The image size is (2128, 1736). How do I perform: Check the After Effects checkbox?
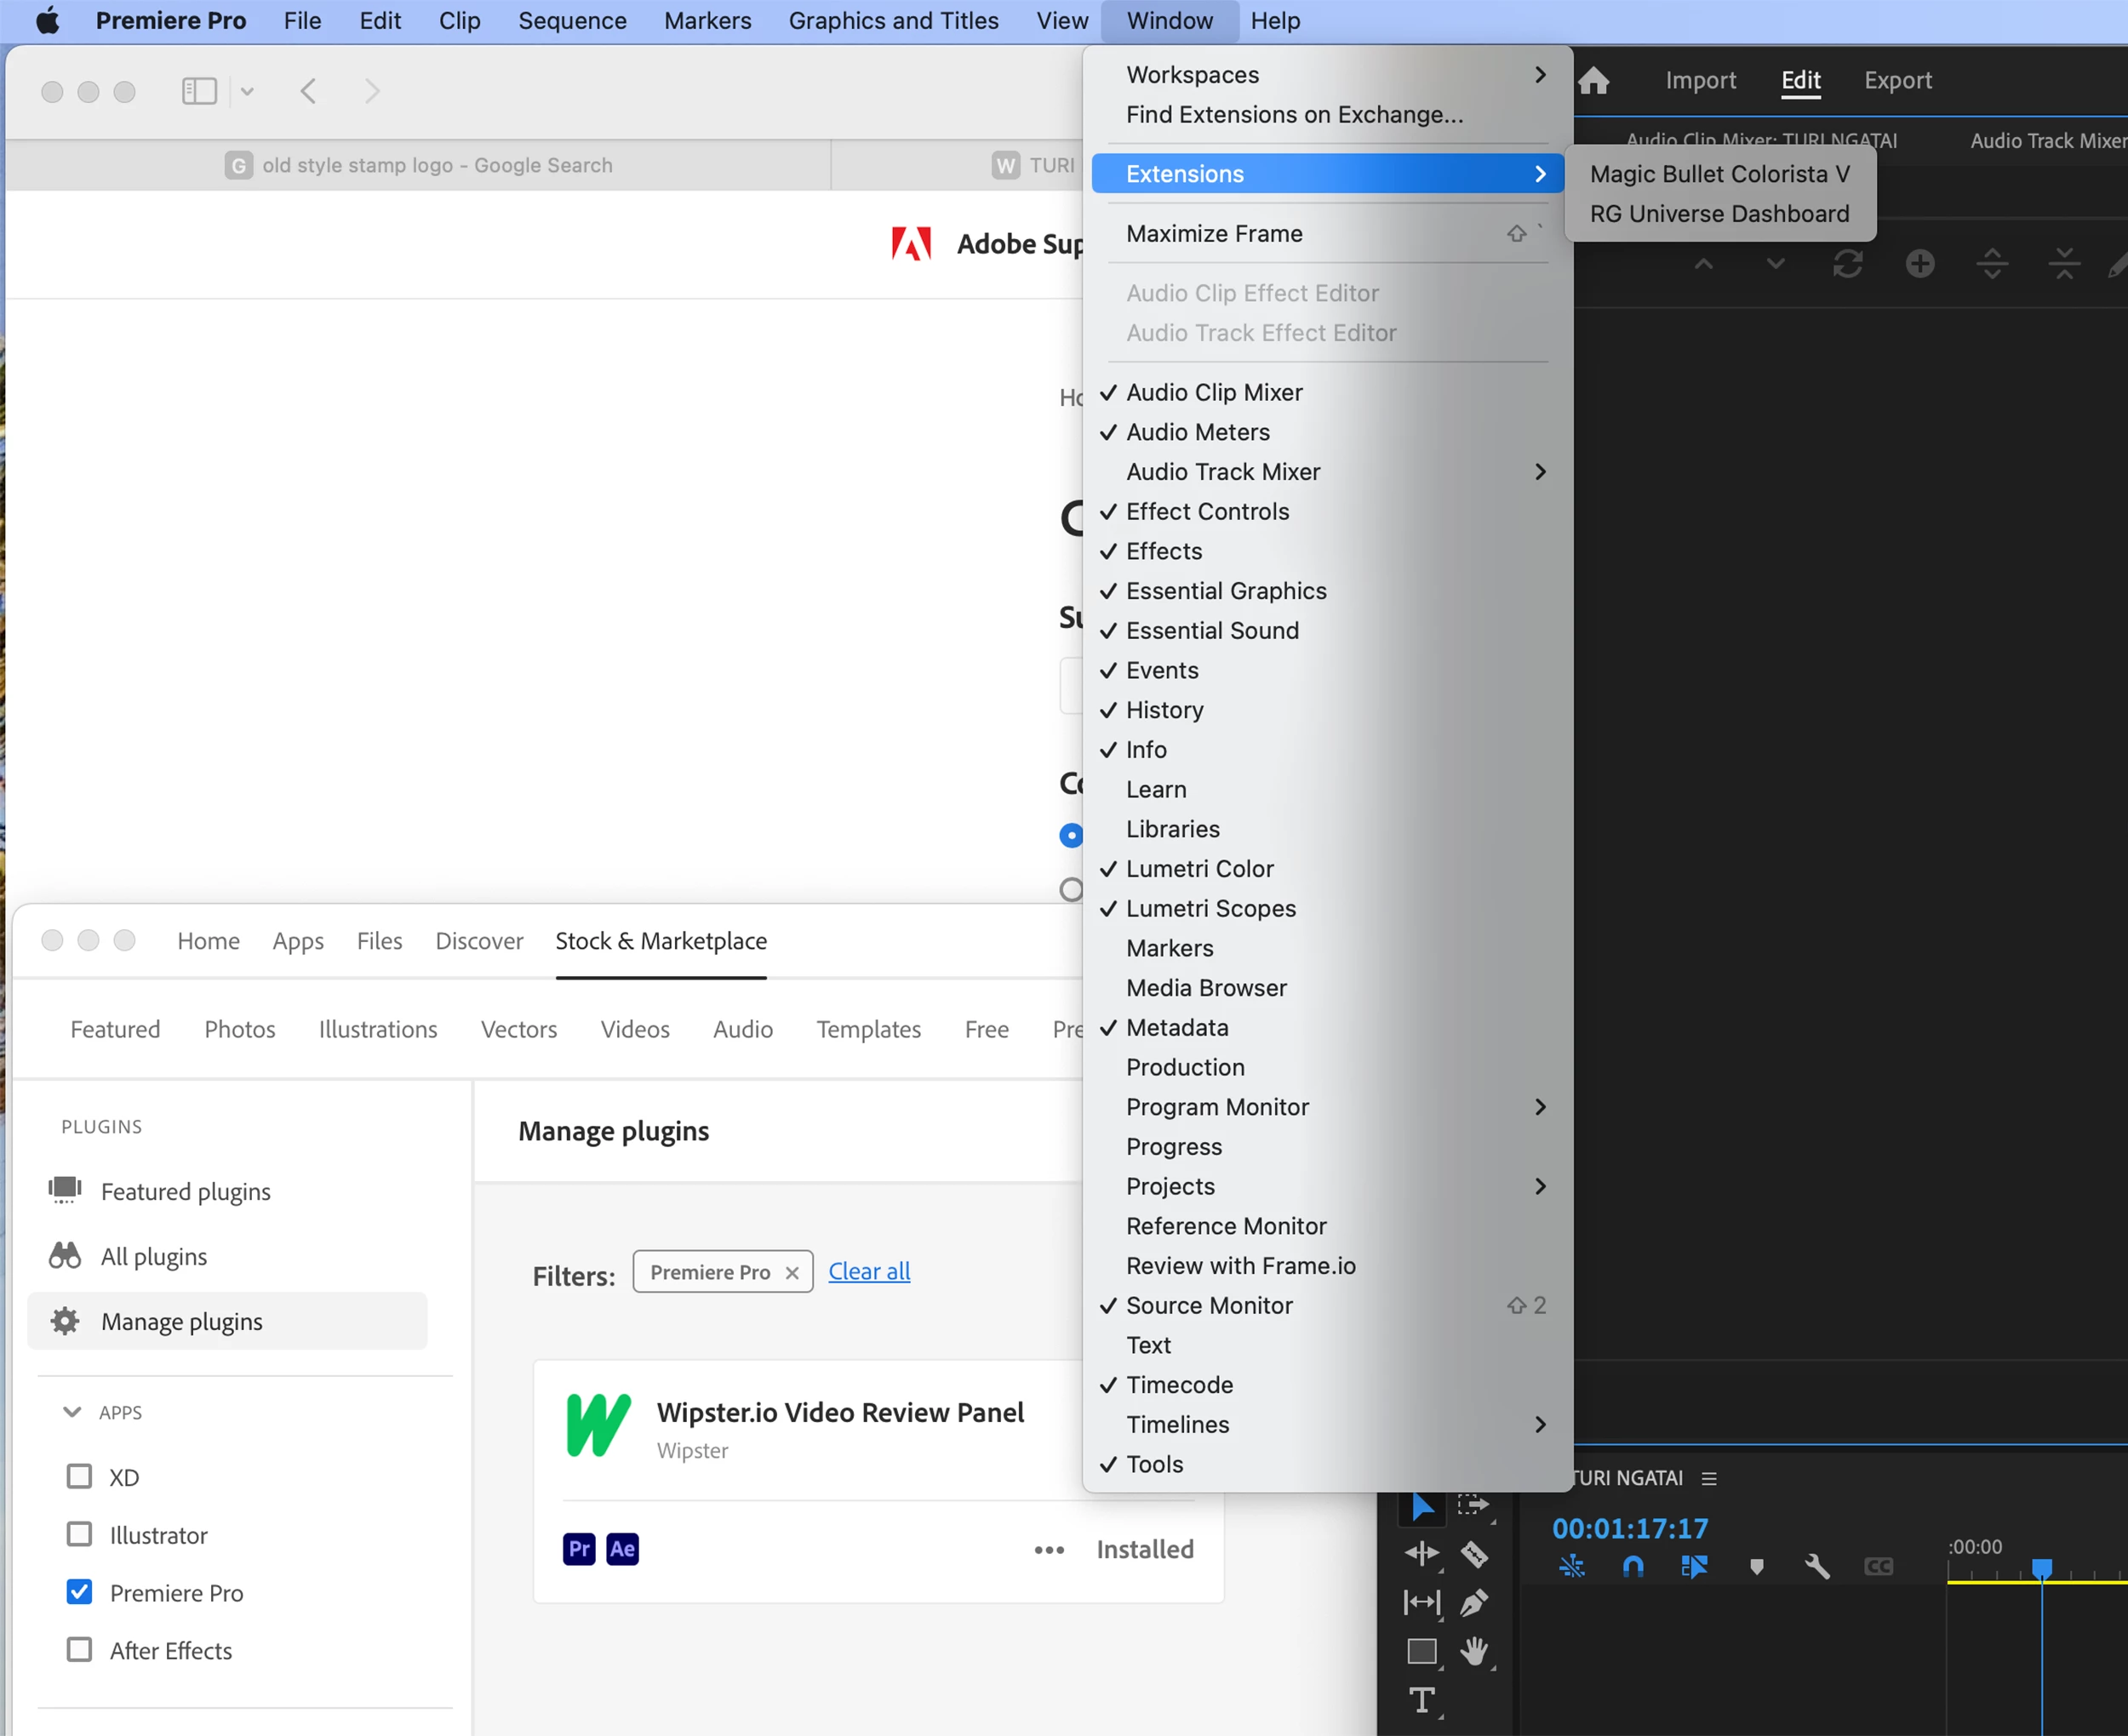pyautogui.click(x=79, y=1650)
